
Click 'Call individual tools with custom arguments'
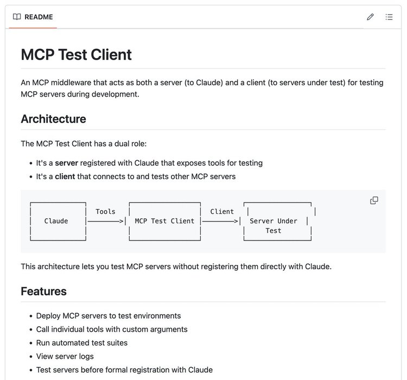[x=112, y=330]
